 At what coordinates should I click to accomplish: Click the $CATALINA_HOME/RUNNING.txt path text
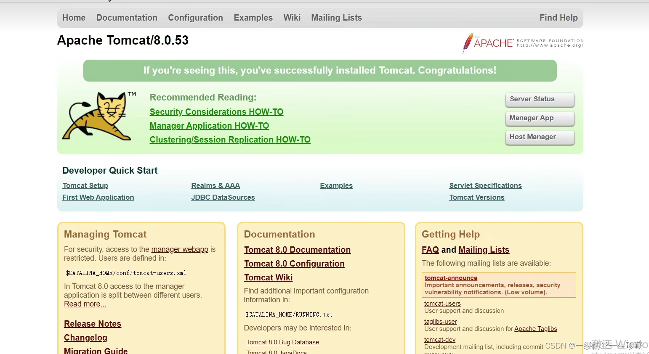point(289,314)
